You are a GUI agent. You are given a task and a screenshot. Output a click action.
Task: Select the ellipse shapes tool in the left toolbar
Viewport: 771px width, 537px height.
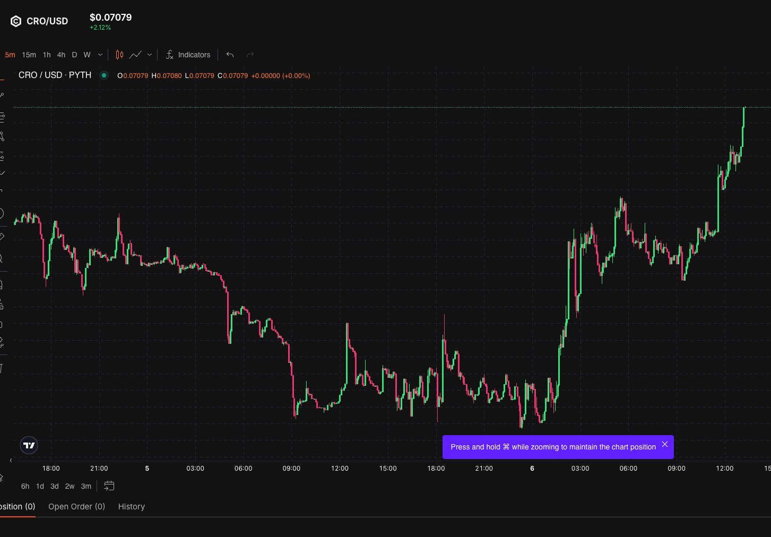point(1,213)
